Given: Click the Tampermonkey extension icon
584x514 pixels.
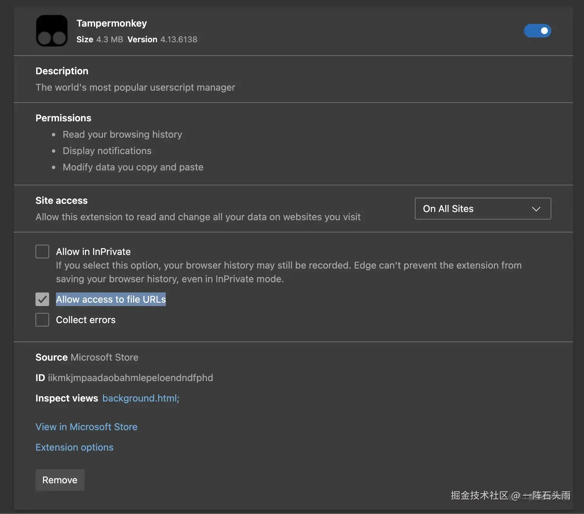Looking at the screenshot, I should coord(52,31).
